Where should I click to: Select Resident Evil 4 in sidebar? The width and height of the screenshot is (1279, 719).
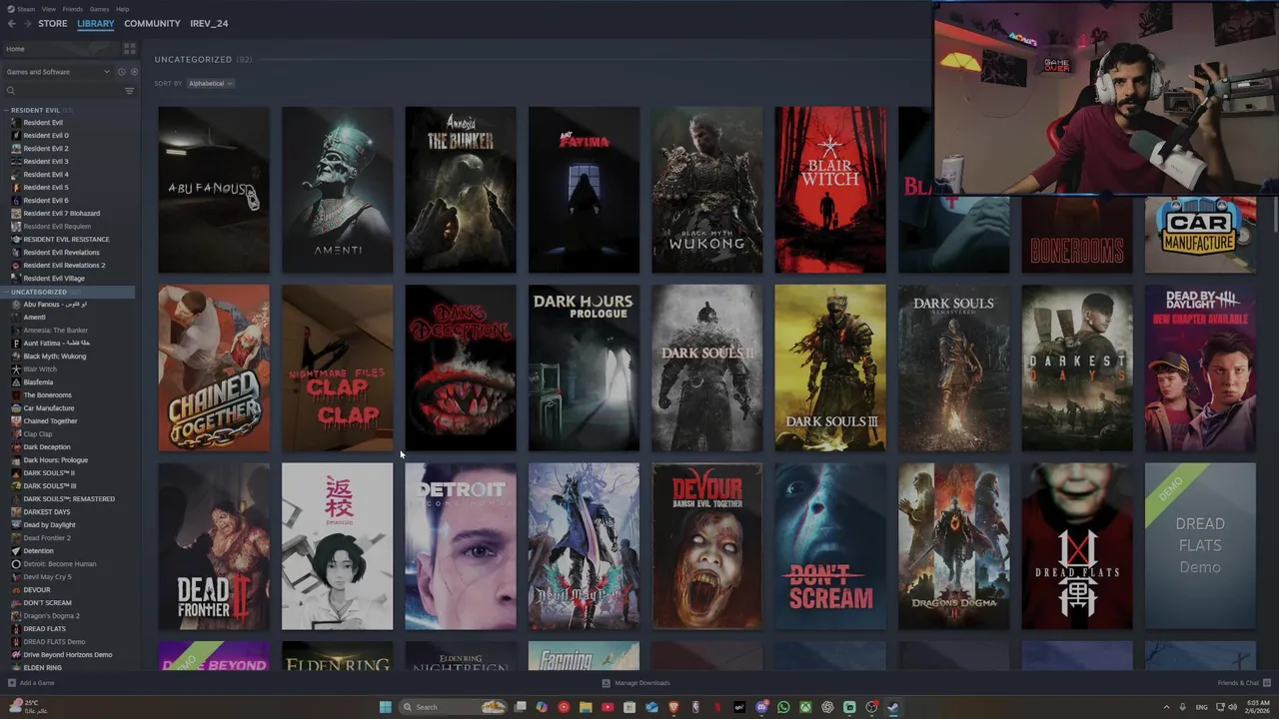[46, 174]
